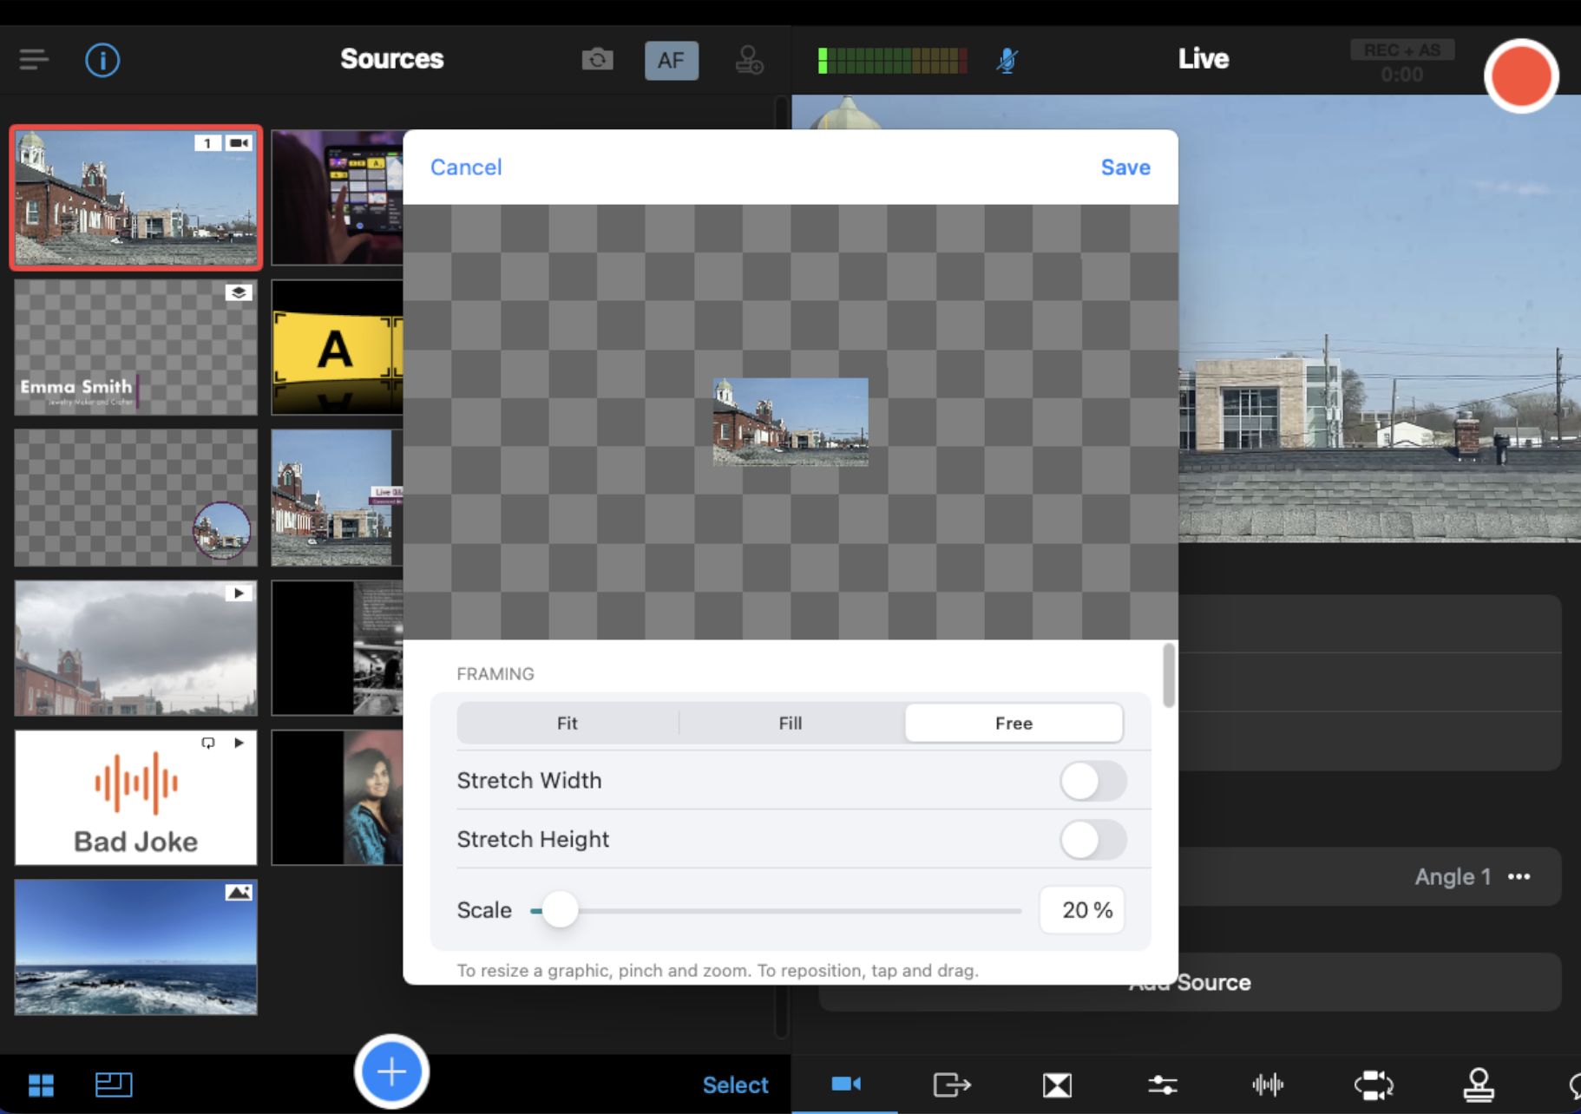Switch camera using the camera flip icon
Viewport: 1581px width, 1114px height.
pyautogui.click(x=597, y=60)
